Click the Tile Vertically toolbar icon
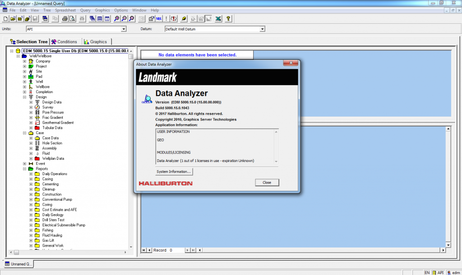 click(x=107, y=19)
